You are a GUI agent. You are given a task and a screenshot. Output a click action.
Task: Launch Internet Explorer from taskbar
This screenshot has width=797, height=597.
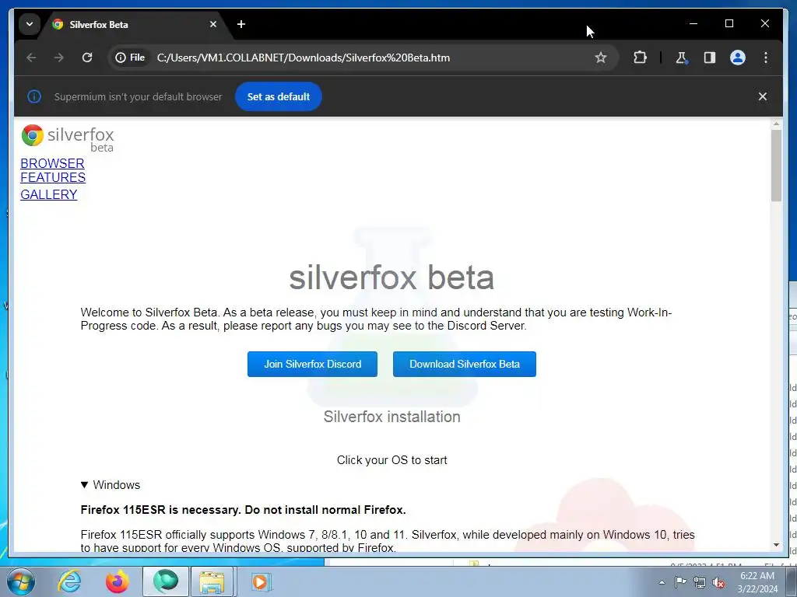pos(69,581)
